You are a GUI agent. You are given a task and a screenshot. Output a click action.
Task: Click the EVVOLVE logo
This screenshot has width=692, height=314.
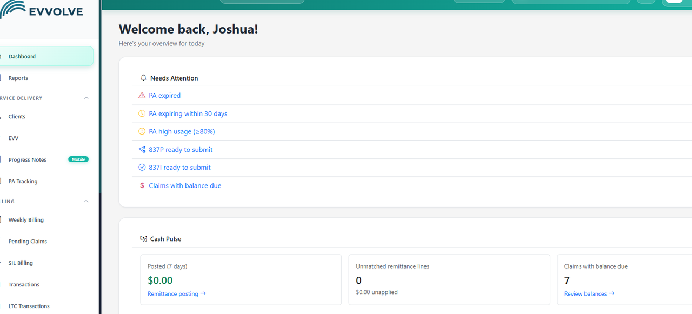pos(42,10)
